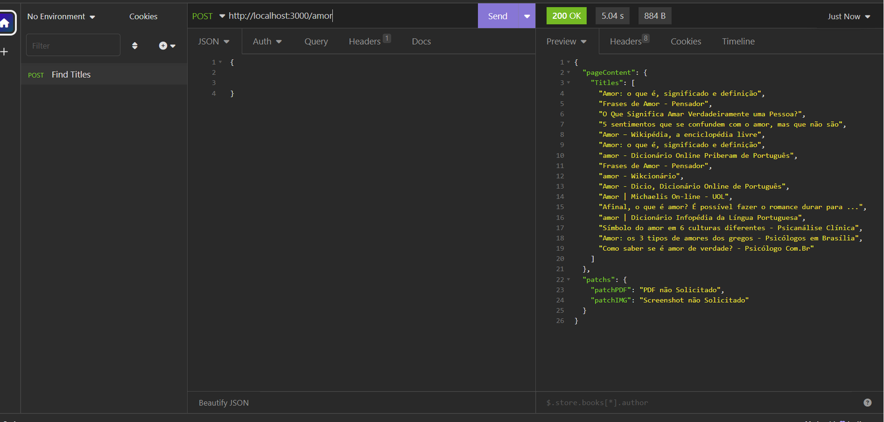This screenshot has height=422, width=884.
Task: Open the No Environment dropdown
Action: click(x=61, y=17)
